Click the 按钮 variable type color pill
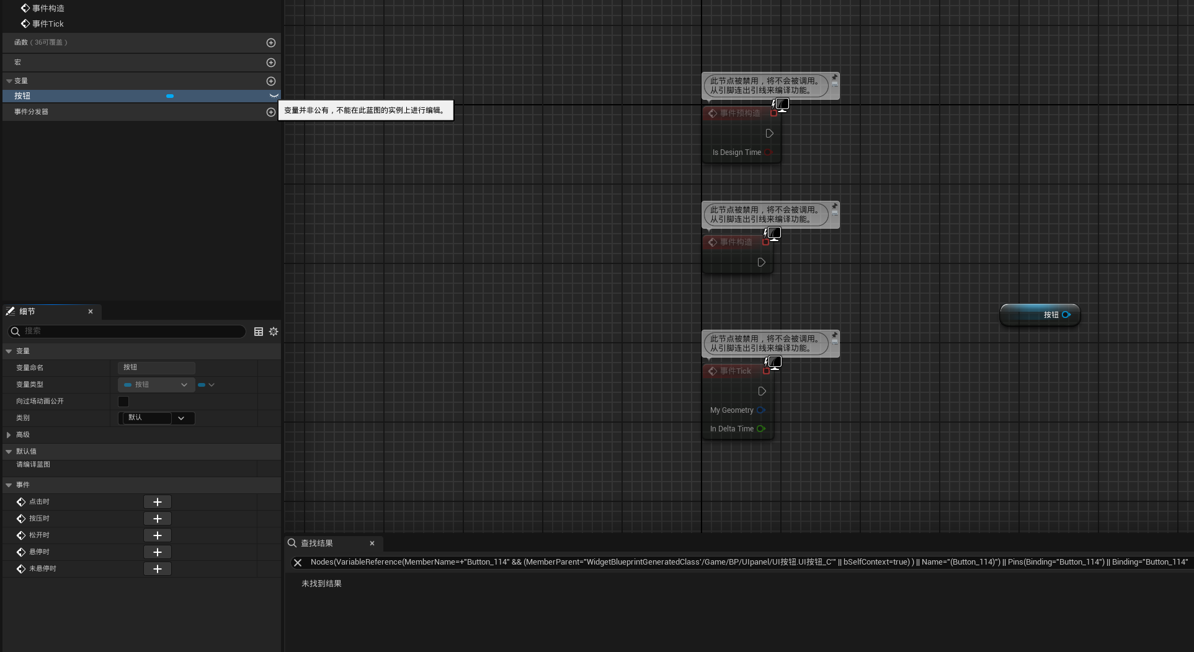Screen dimensions: 1194x652 point(170,96)
